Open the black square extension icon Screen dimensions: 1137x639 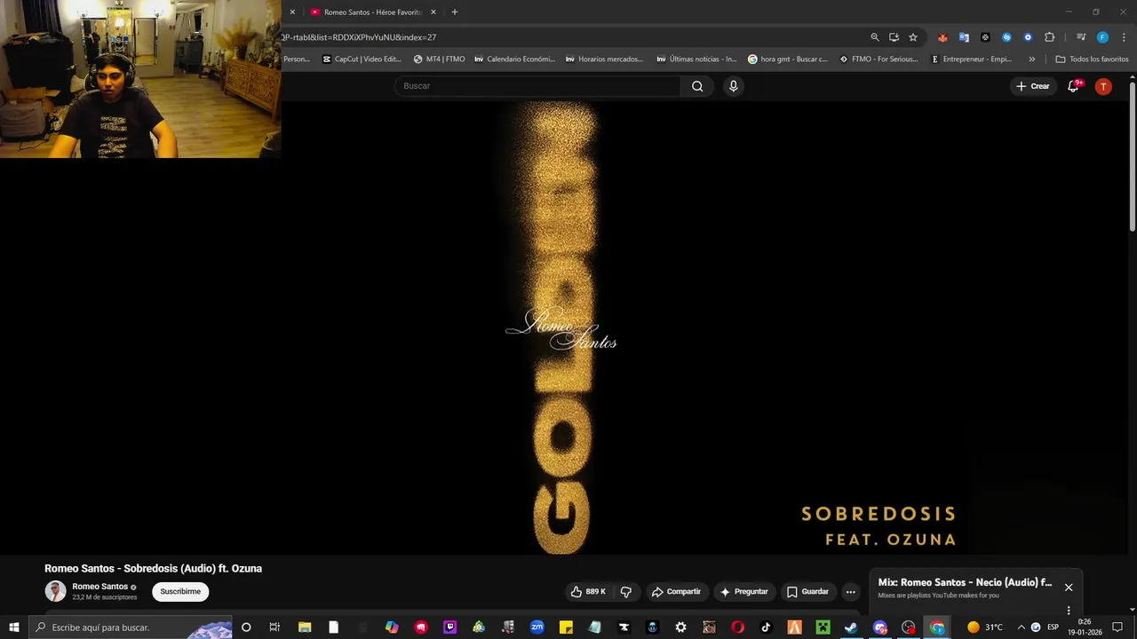(x=985, y=37)
